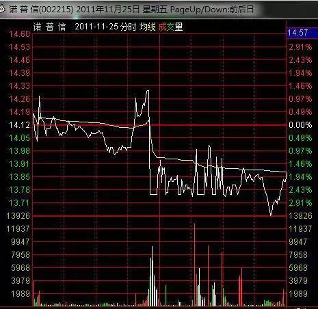Click the 诺普信 stock name above chart
Viewport: 318px width, 309px height.
coord(49,27)
